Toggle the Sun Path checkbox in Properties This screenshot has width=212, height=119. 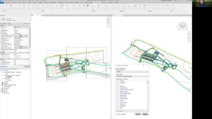(x=15, y=51)
